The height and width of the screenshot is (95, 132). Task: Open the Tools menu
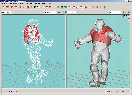click(x=10, y=4)
